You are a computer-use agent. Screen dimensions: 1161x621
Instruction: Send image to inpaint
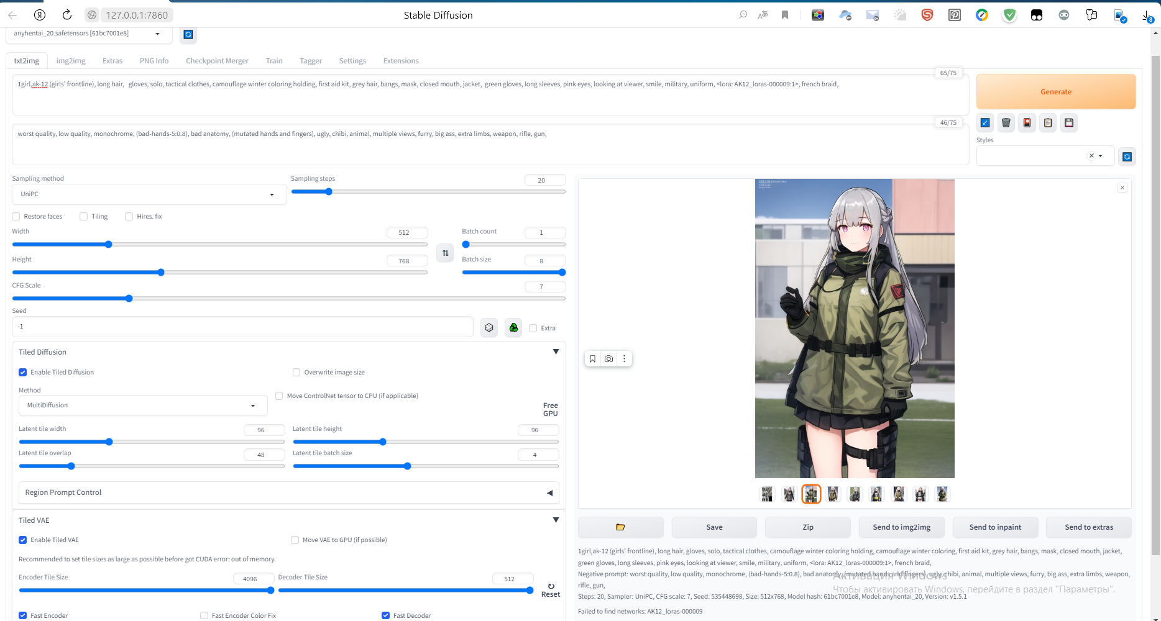coord(995,527)
